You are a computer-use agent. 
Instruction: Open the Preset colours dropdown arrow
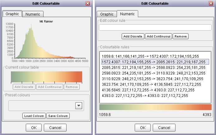[79, 106]
